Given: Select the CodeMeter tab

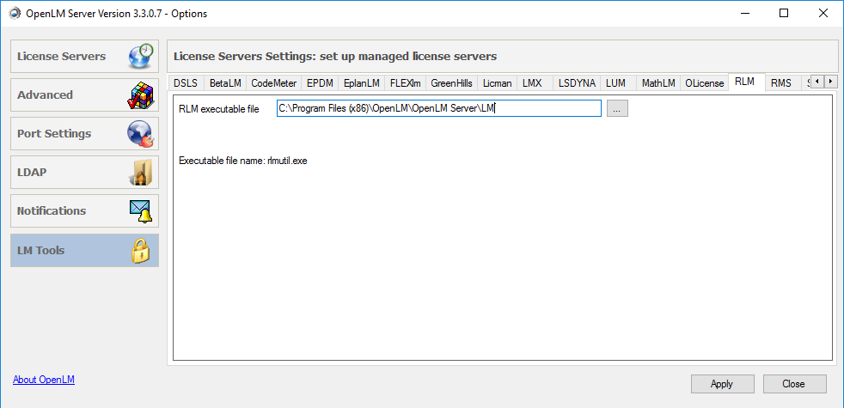Looking at the screenshot, I should [x=274, y=83].
